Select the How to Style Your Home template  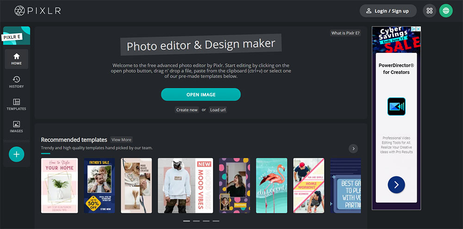click(59, 186)
